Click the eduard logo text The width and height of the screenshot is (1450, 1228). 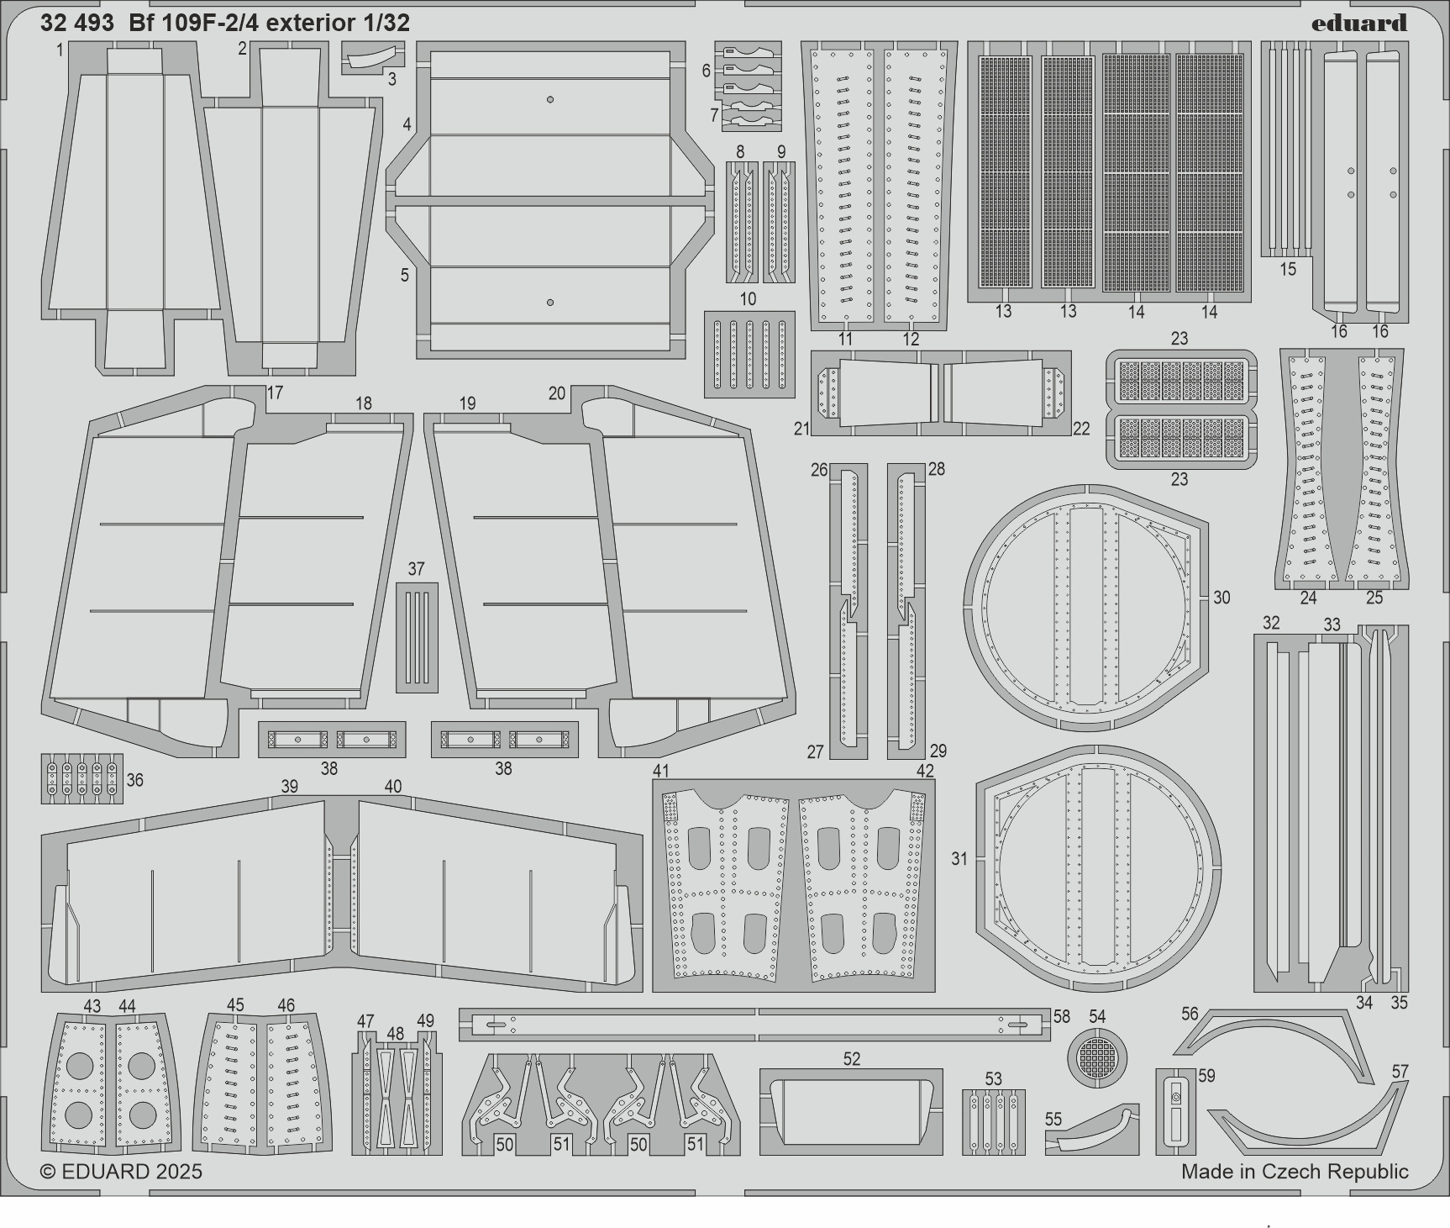click(1359, 23)
